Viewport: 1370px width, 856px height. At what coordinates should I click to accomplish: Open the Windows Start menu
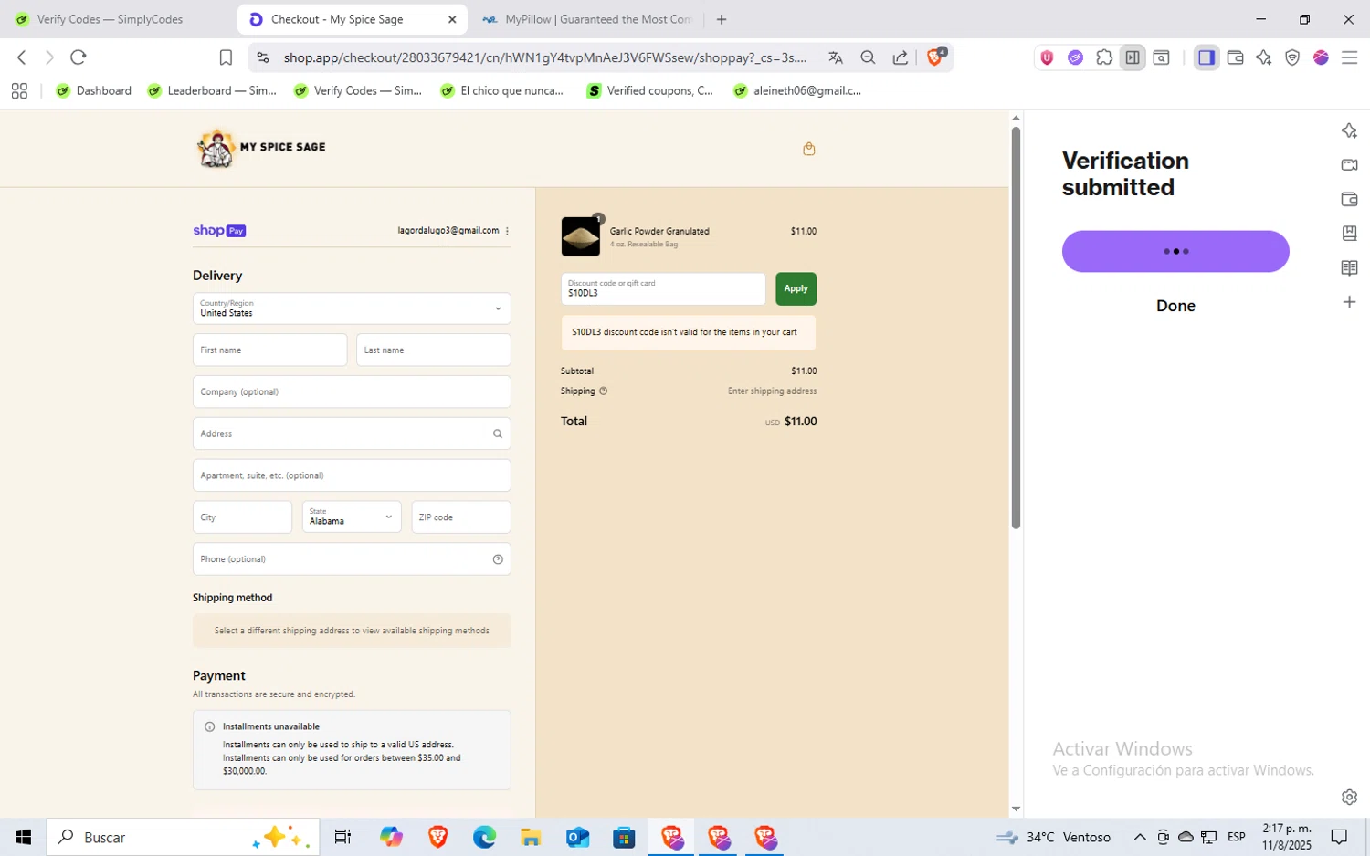point(23,837)
